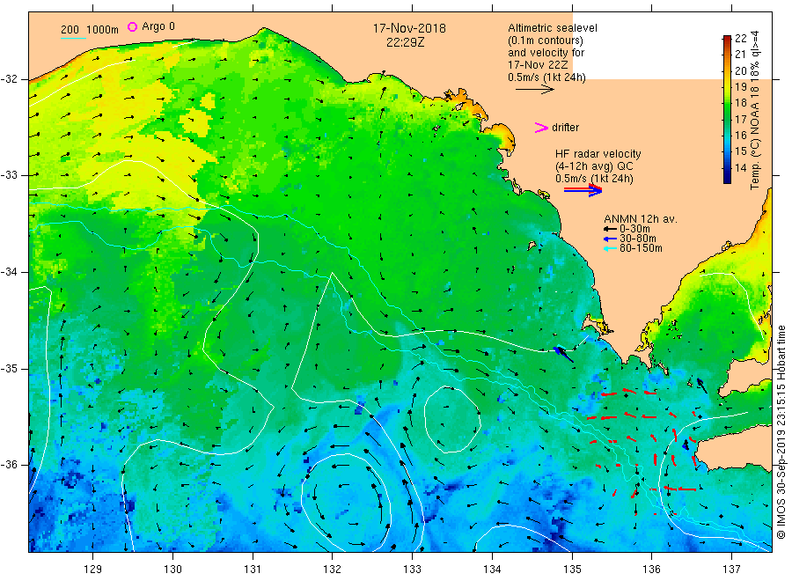Click the temperature color bar
The width and height of the screenshot is (792, 581).
(727, 109)
